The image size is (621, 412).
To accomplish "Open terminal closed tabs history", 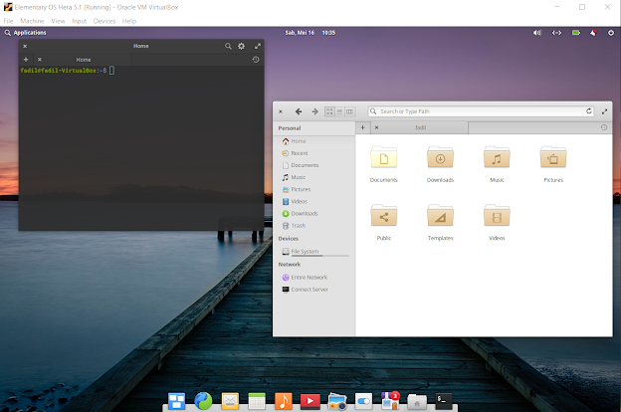I will tap(256, 60).
